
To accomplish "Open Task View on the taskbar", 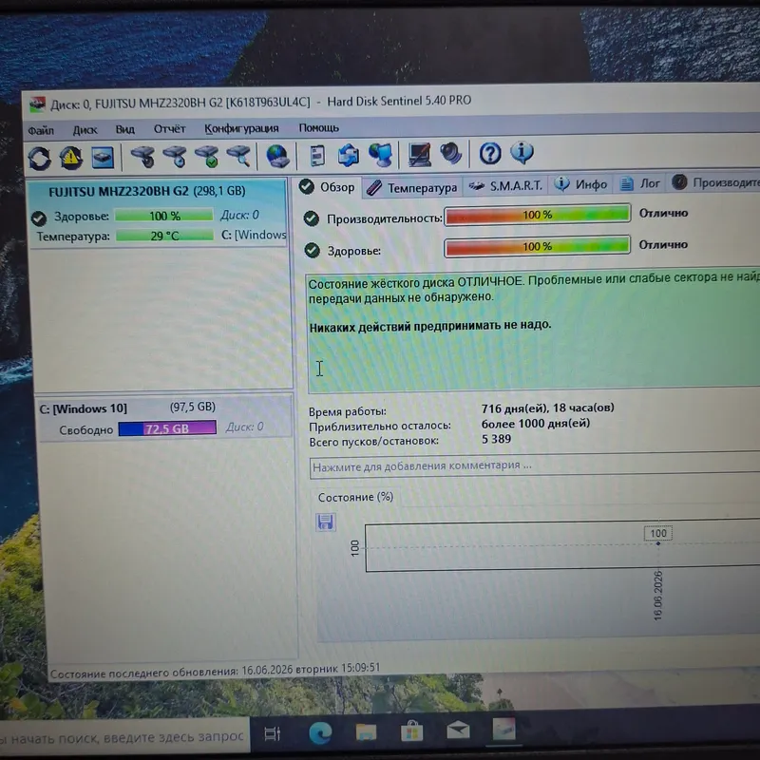I will 273,733.
